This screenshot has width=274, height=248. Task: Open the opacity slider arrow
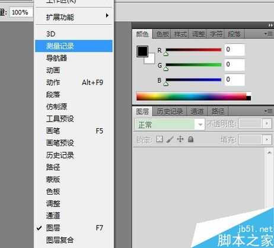point(267,124)
